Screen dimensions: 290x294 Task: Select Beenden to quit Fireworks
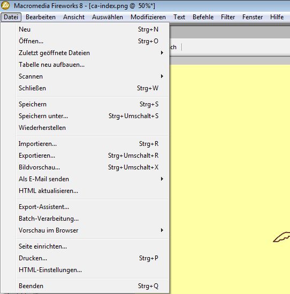[92, 286]
